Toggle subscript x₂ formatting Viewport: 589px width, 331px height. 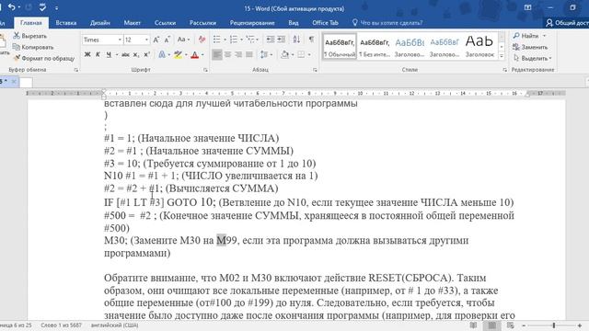[x=136, y=55]
